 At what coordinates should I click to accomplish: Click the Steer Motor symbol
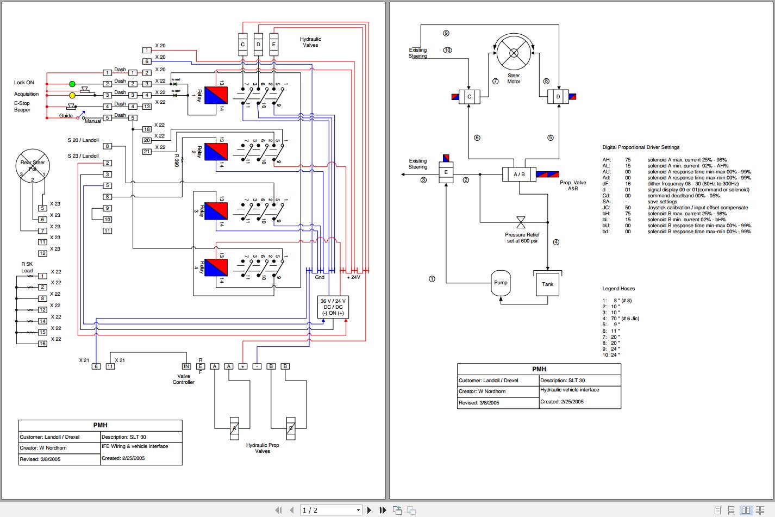coord(513,53)
